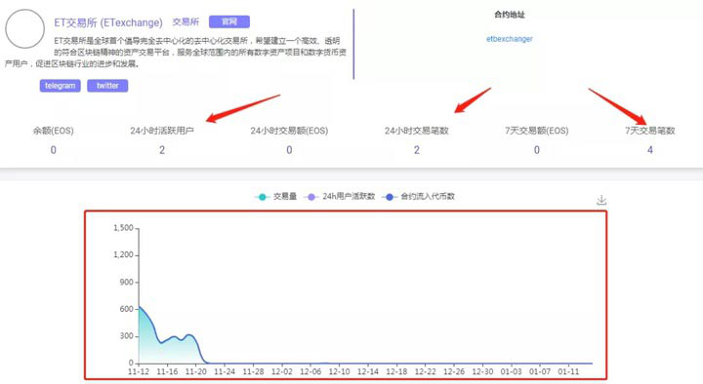The height and width of the screenshot is (384, 703).
Task: Click the ET交易所 (ETexchange) title
Action: [108, 22]
